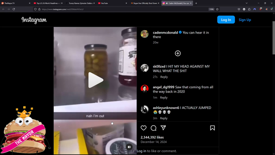This screenshot has width=275, height=155.
Task: Bookmark this page with the star icon
Action: [x=217, y=9]
